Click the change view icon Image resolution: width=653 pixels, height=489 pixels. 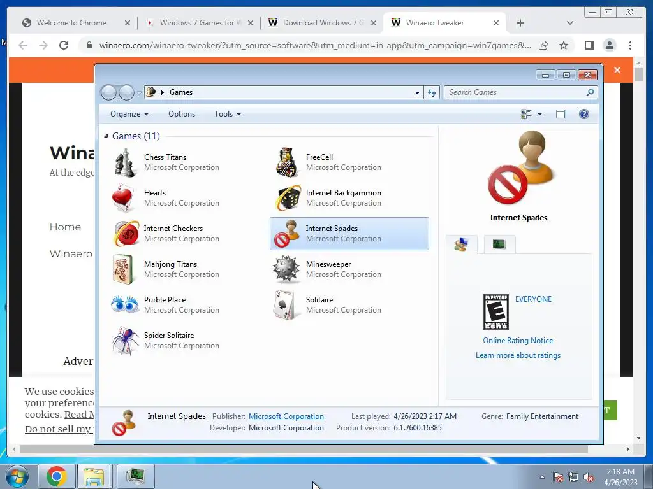(526, 114)
